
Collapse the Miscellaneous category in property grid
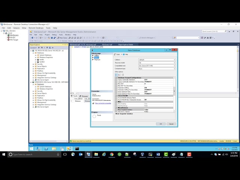click(116, 108)
